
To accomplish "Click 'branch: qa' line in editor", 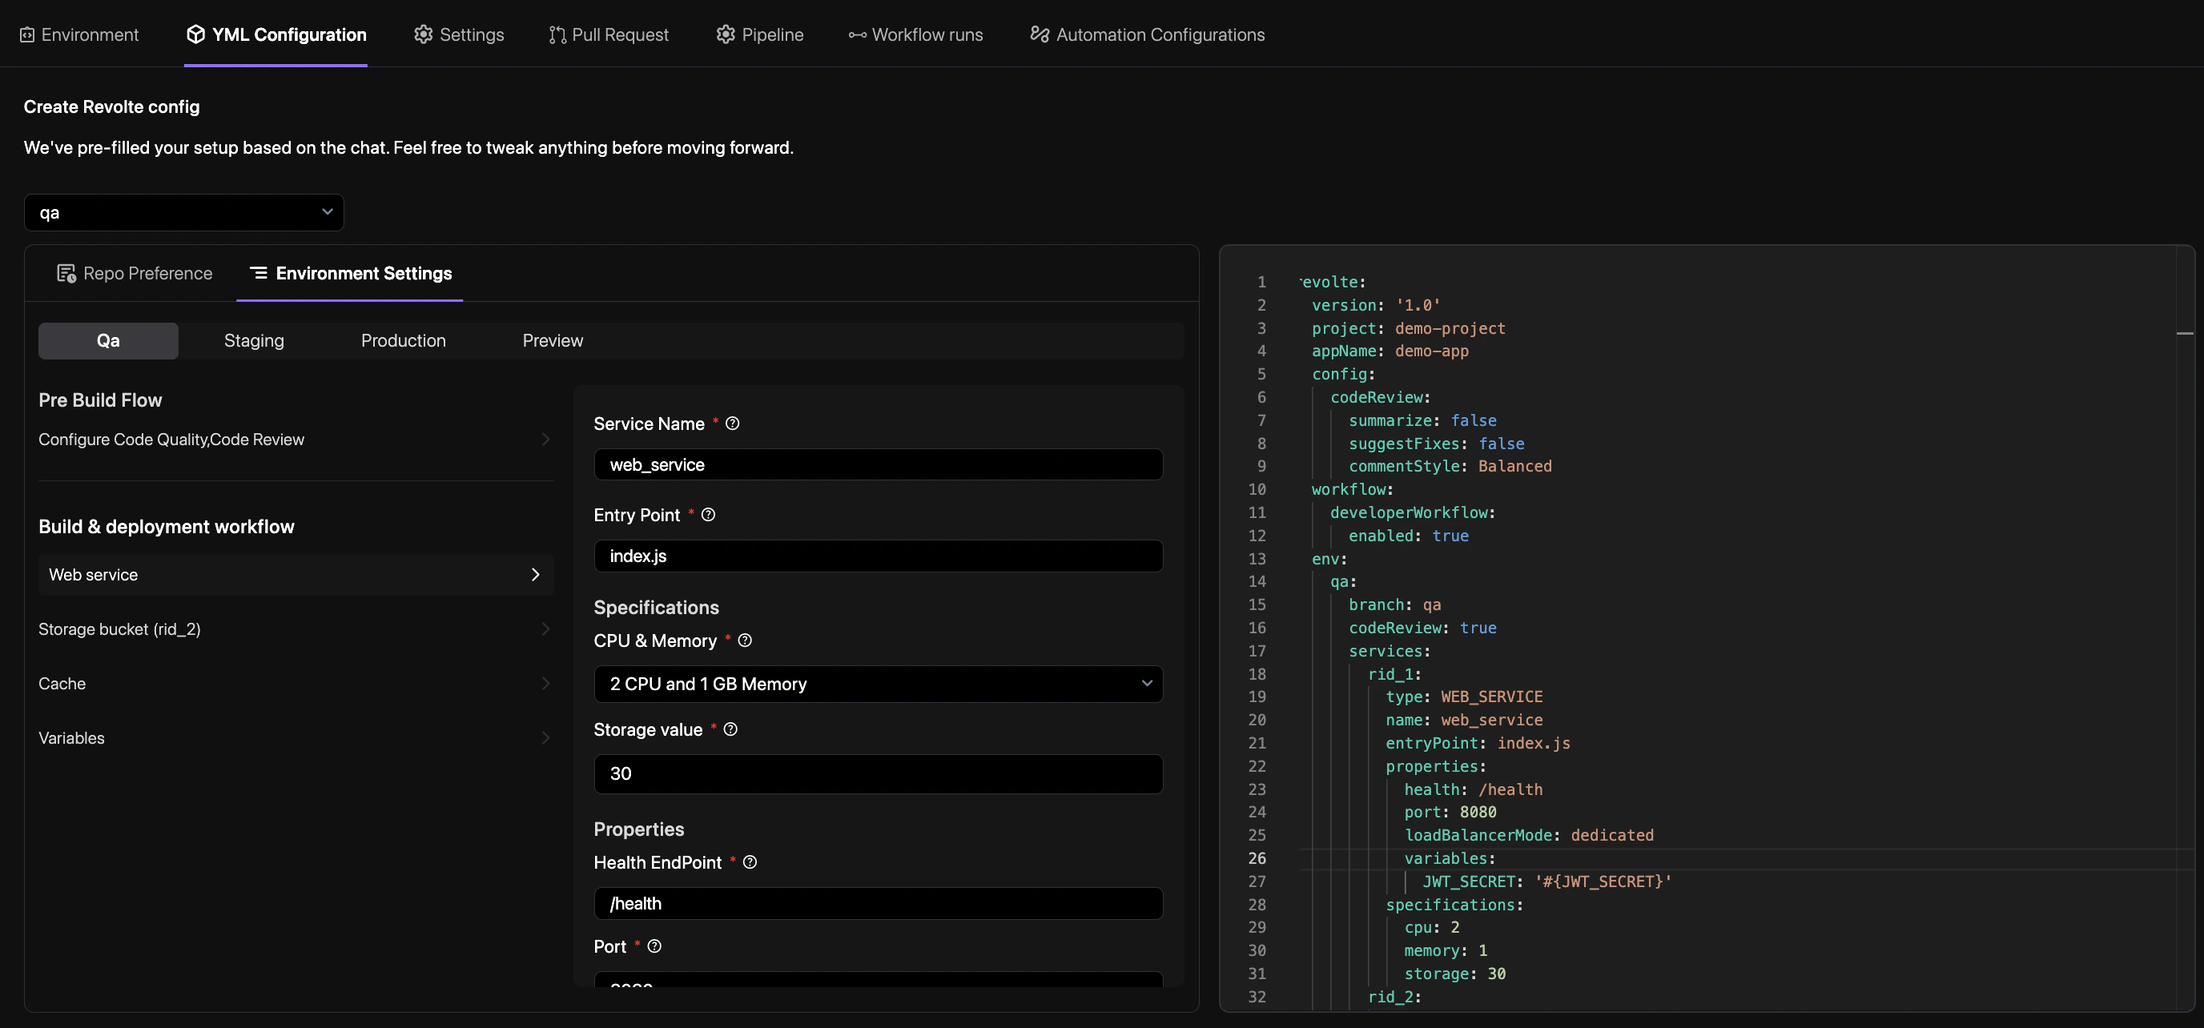I will coord(1394,604).
